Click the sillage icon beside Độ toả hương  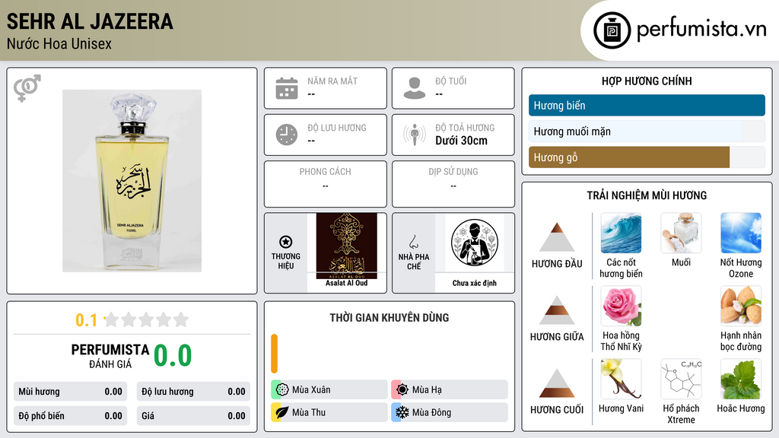click(415, 135)
